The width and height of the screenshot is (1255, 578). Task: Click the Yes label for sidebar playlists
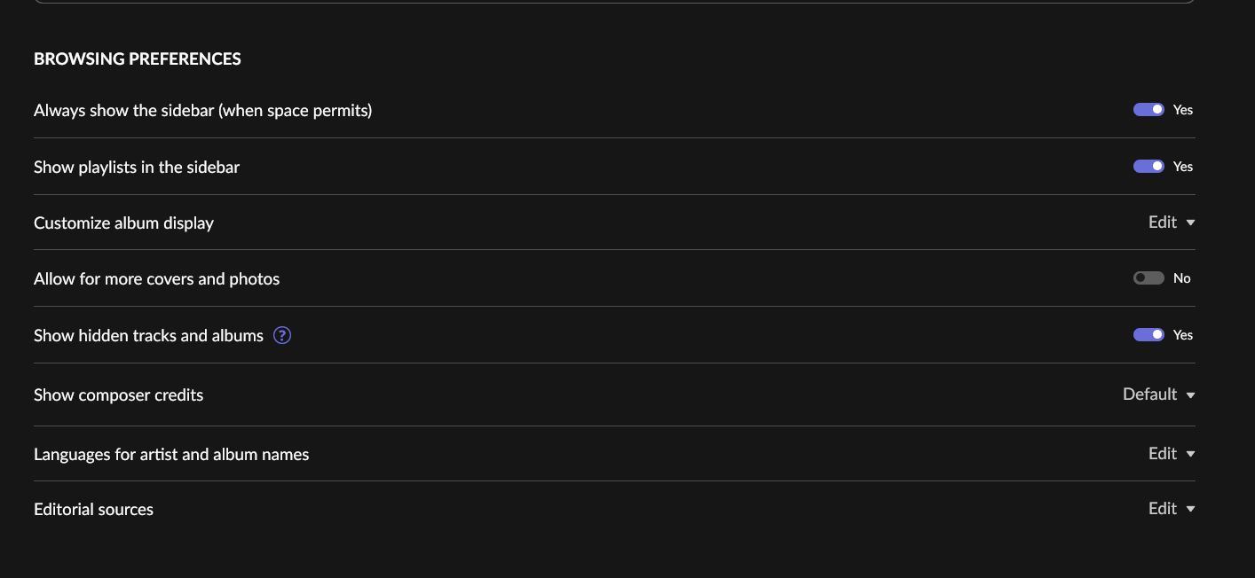[1183, 167]
